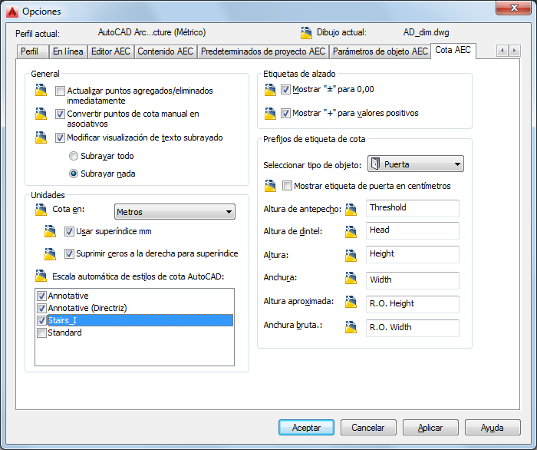
Task: Click drawing icon next to Actualizar puntos option
Action: tap(41, 90)
